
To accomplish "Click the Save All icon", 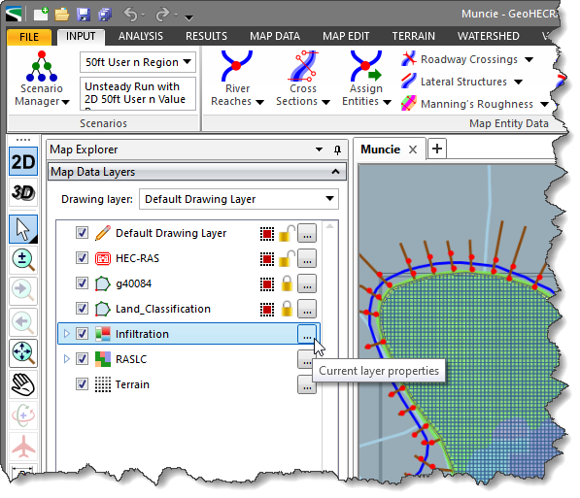I will coord(105,15).
